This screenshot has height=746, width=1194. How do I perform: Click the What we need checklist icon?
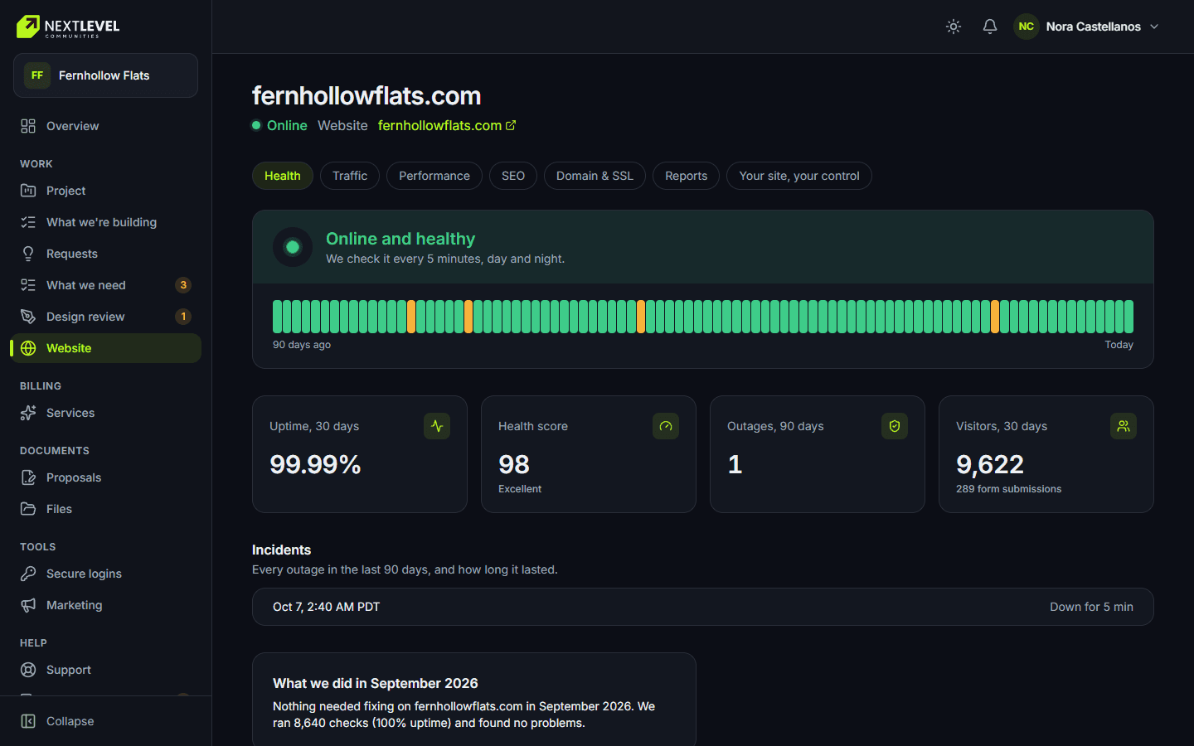click(x=28, y=285)
